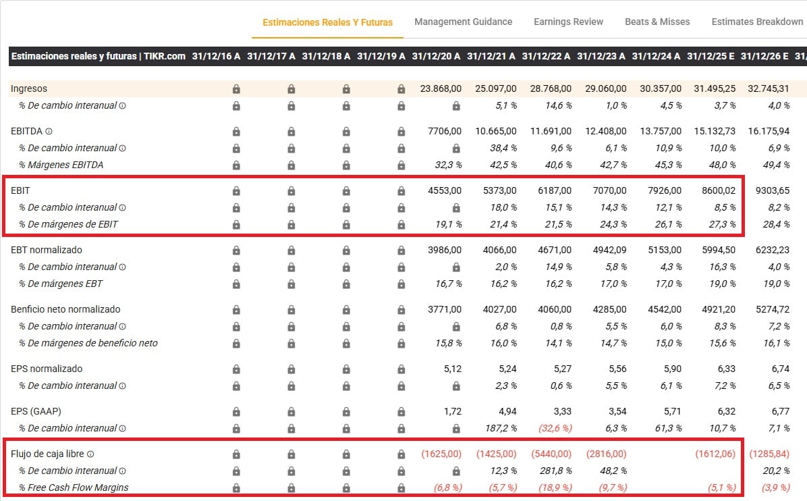Viewport: 807px width, 501px height.
Task: Click info icon on Ingresos % De cambio interanual
Action: pos(122,106)
